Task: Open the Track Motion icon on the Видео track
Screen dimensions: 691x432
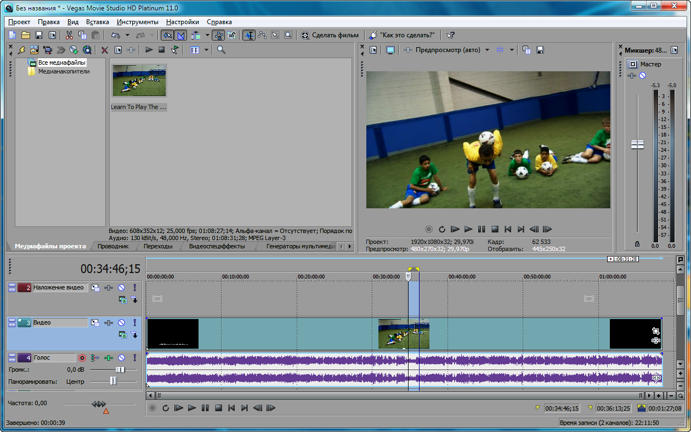Action: (95, 323)
